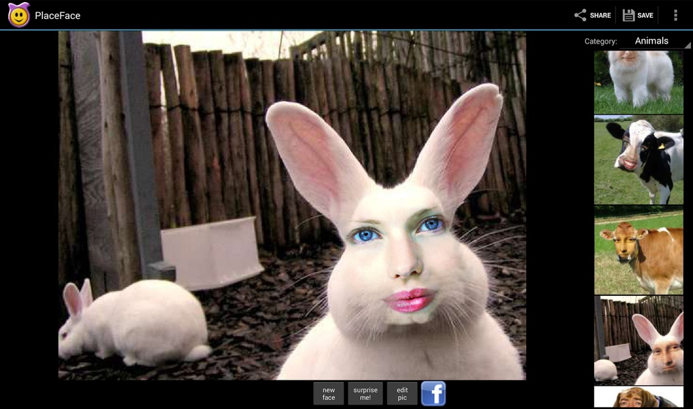
Task: Select the white fluffy animal on grass thumbnail
Action: 638,82
